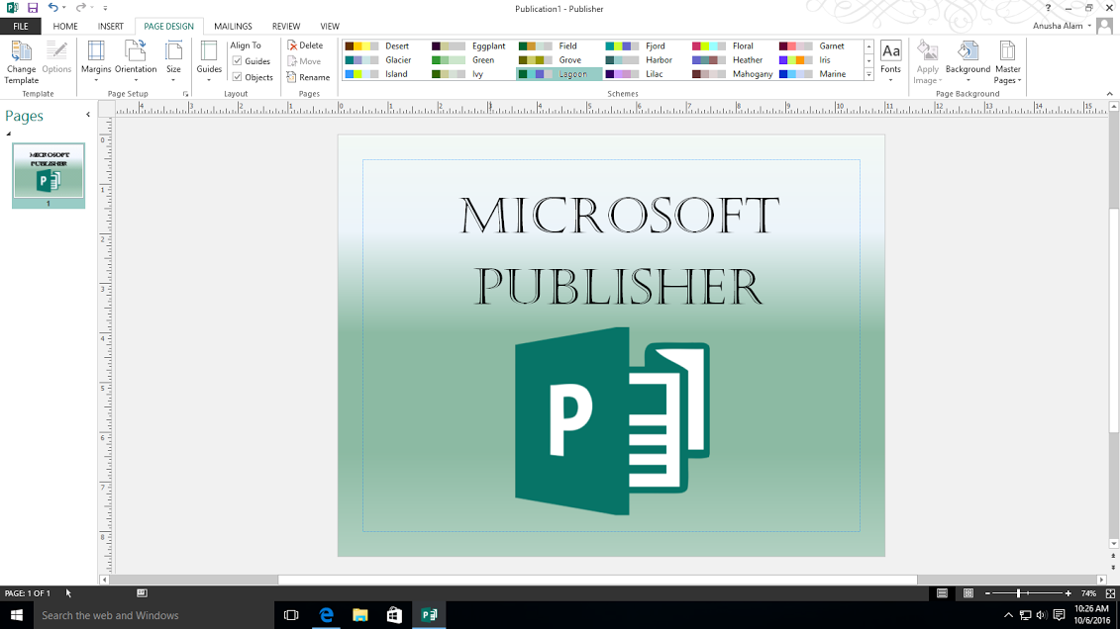The height and width of the screenshot is (629, 1120).
Task: Open the Margins dropdown
Action: 96,62
